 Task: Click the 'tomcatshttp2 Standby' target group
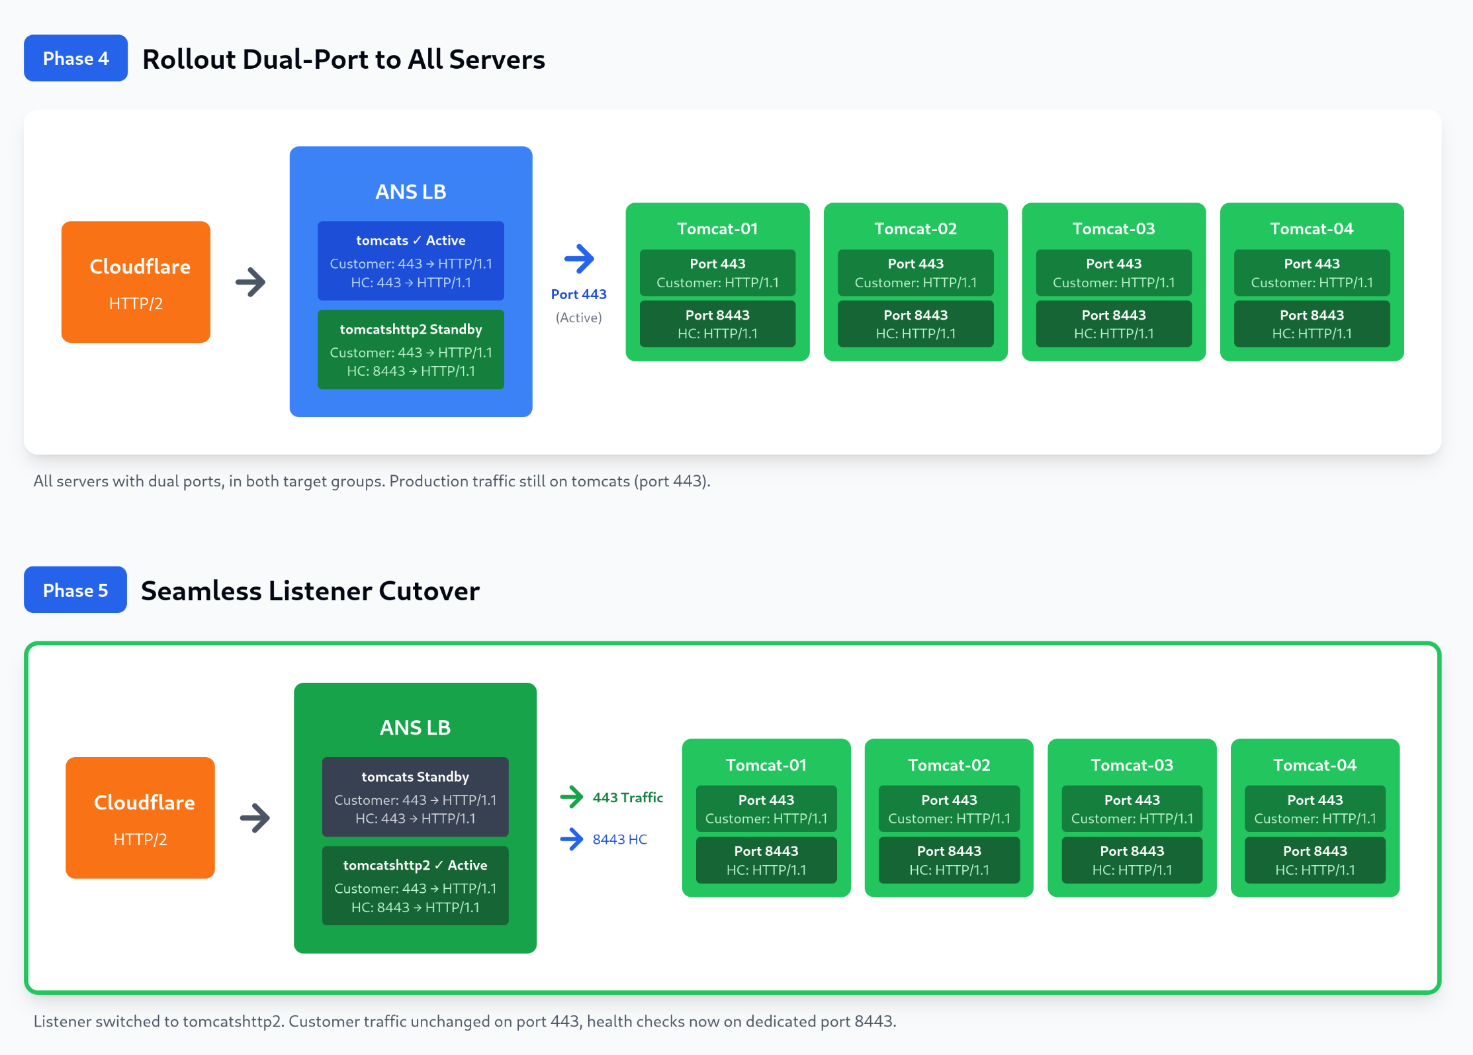pos(410,349)
